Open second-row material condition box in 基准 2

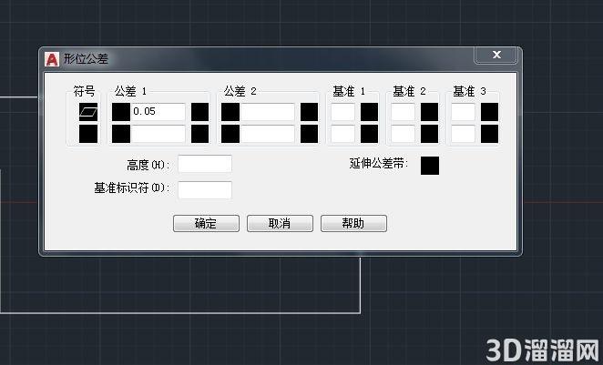[x=430, y=134]
